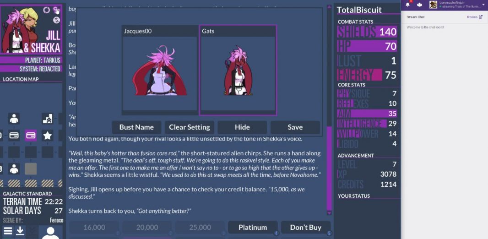Screen dimensions: 488x239
Task: Click the star icon on location map
Action: pyautogui.click(x=47, y=136)
